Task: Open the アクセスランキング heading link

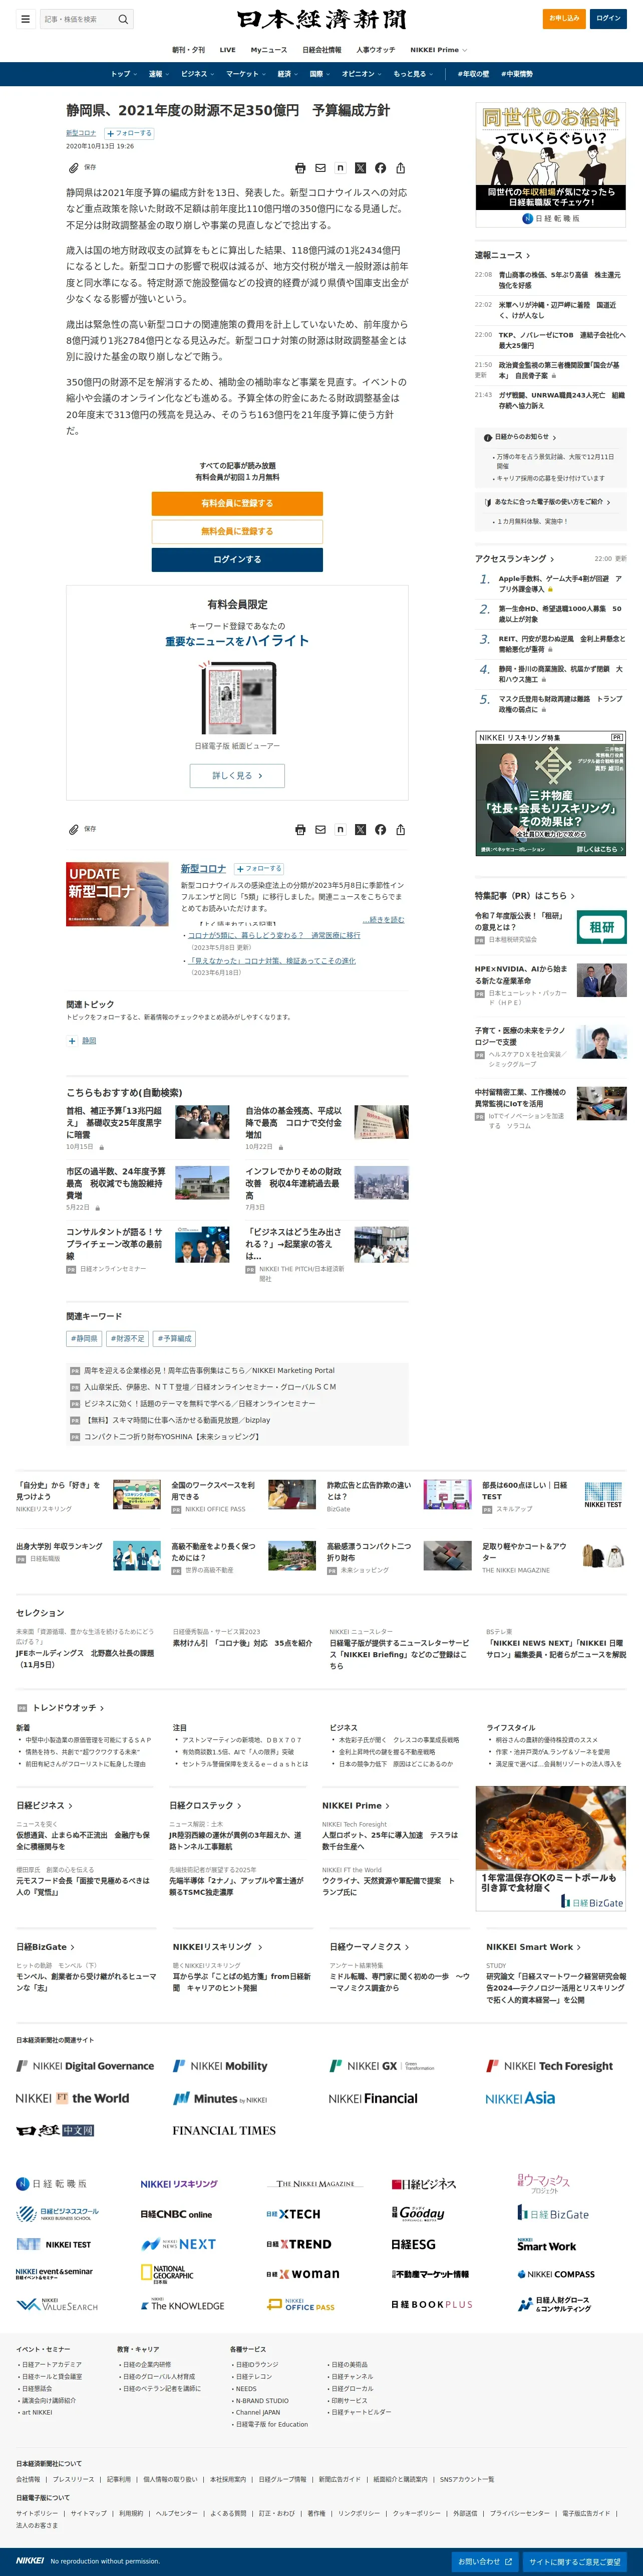Action: (514, 559)
